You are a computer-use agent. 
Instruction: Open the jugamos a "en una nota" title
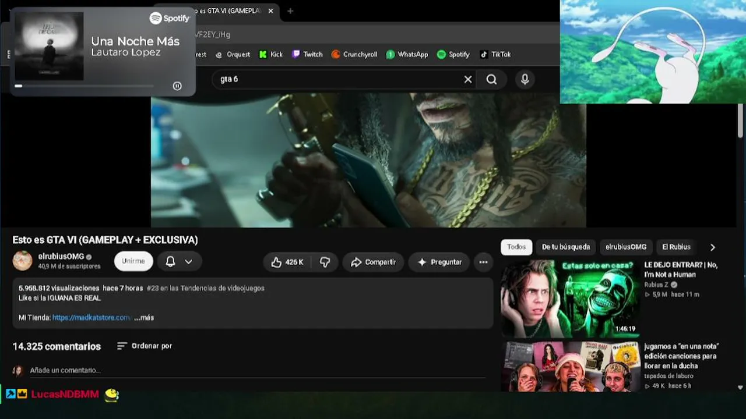[x=681, y=356]
